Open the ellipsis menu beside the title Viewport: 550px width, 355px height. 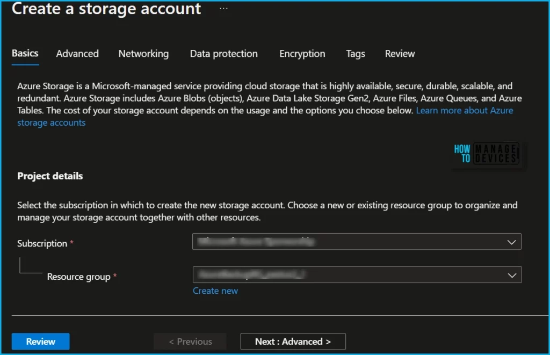coord(223,8)
